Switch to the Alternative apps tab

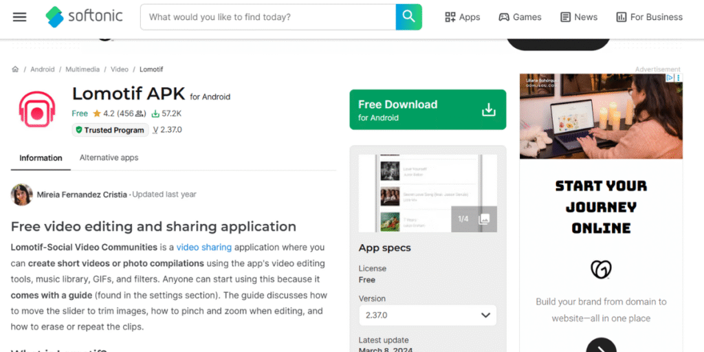click(x=109, y=157)
